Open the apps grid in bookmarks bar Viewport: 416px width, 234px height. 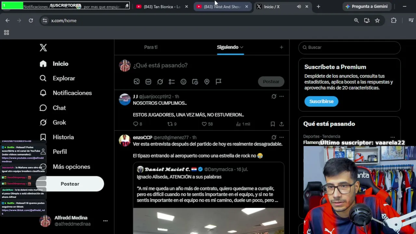pyautogui.click(x=6, y=32)
